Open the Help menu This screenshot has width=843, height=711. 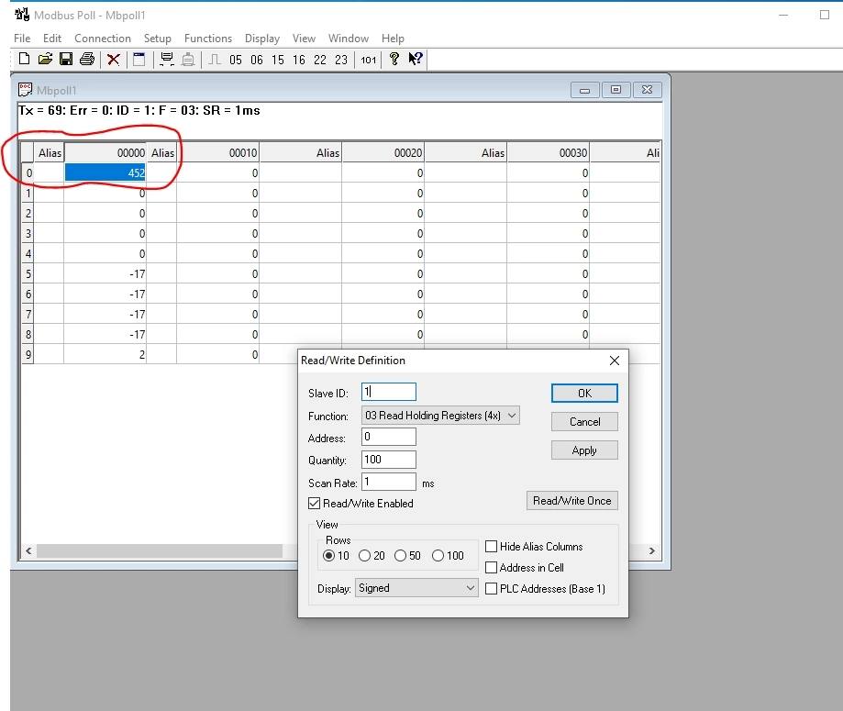(x=393, y=39)
